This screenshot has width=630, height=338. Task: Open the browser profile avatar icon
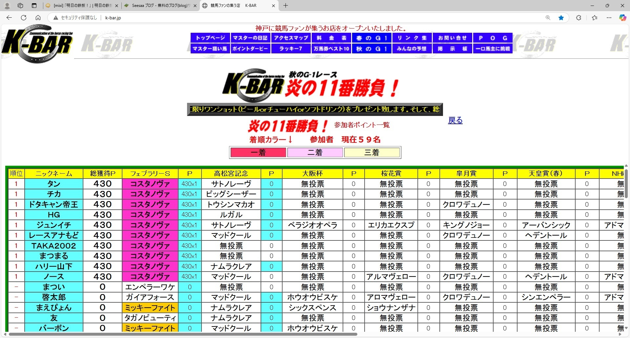coord(7,6)
